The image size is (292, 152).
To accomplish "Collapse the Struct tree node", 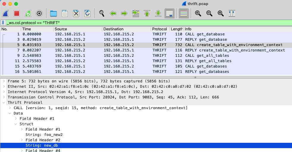I will tap(16, 124).
